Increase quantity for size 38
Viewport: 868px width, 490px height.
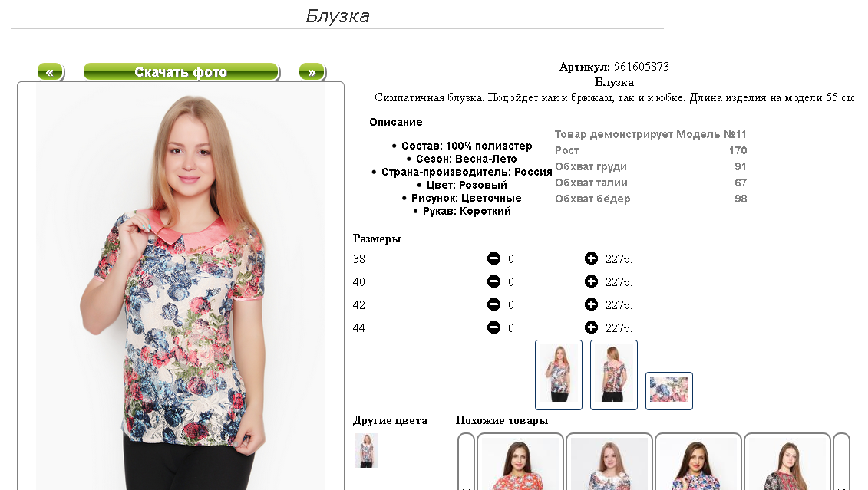coord(591,258)
